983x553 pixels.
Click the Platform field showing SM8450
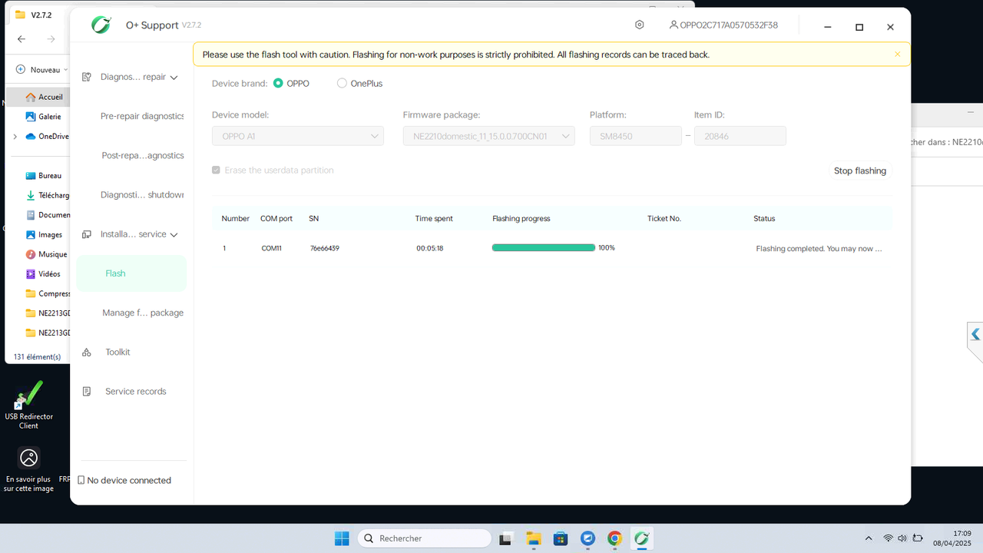(x=636, y=136)
